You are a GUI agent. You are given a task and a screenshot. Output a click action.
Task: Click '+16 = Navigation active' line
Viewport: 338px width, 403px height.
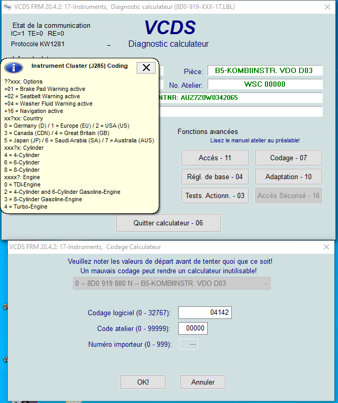pyautogui.click(x=34, y=111)
